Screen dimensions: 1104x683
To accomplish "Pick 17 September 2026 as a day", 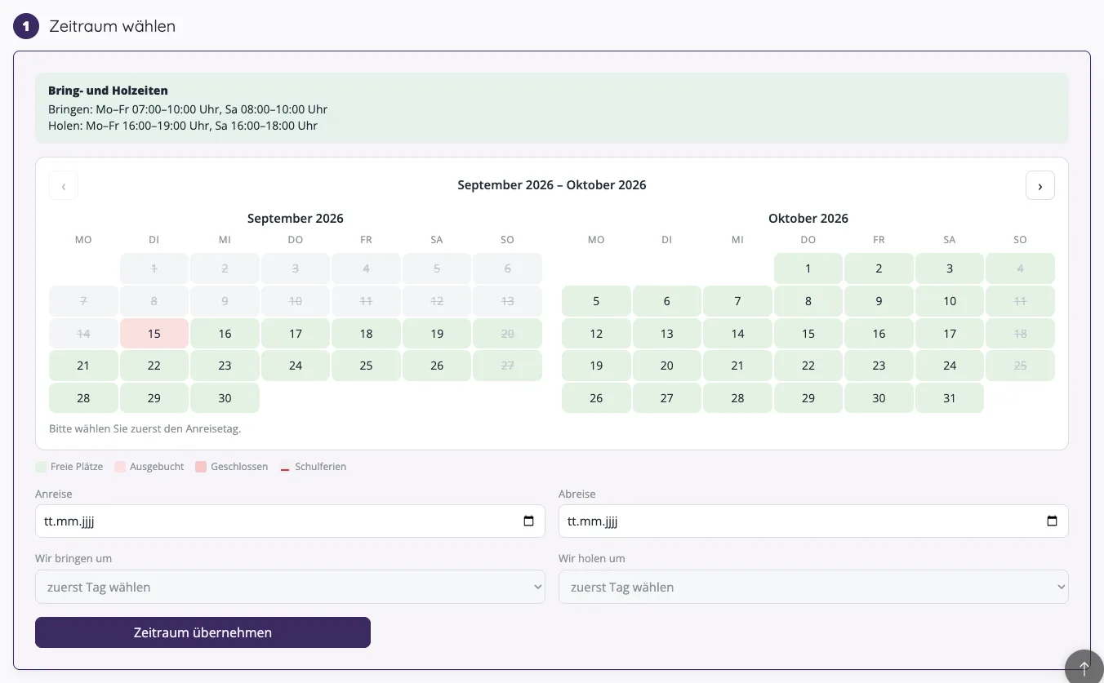I will pyautogui.click(x=296, y=334).
